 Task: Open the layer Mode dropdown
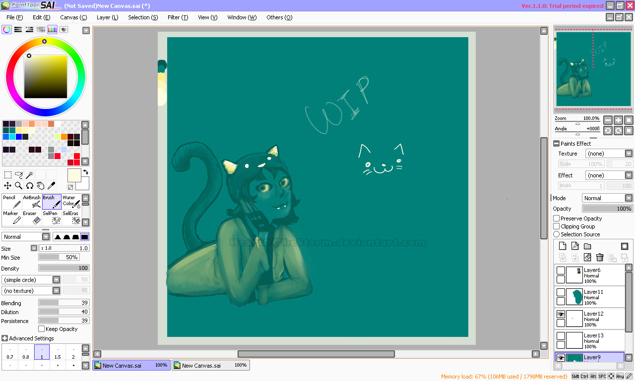coord(608,198)
